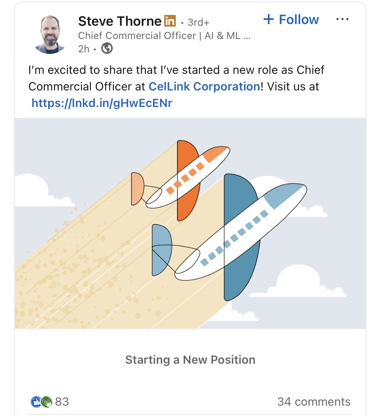Click the plus icon beside Follow
Screen dimensions: 374x416
click(268, 19)
